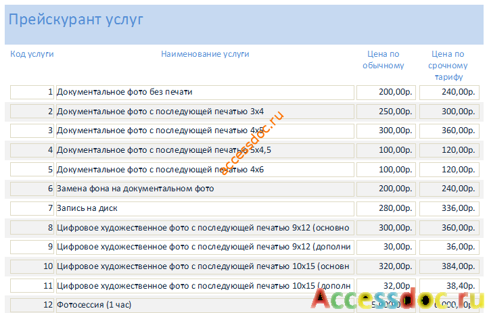Click 'Документальное фото без печати' name field
The image size is (489, 313).
(205, 93)
